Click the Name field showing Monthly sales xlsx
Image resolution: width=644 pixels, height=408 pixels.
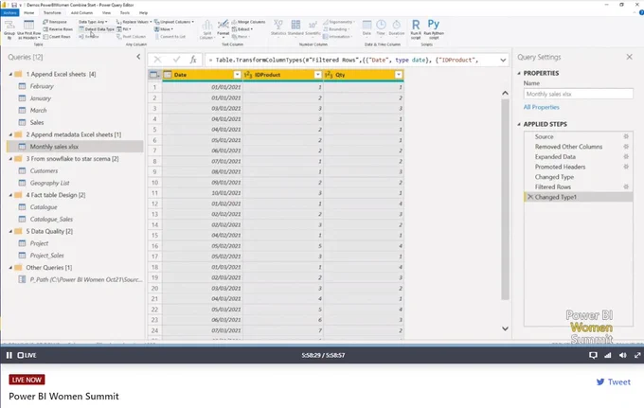pos(578,94)
